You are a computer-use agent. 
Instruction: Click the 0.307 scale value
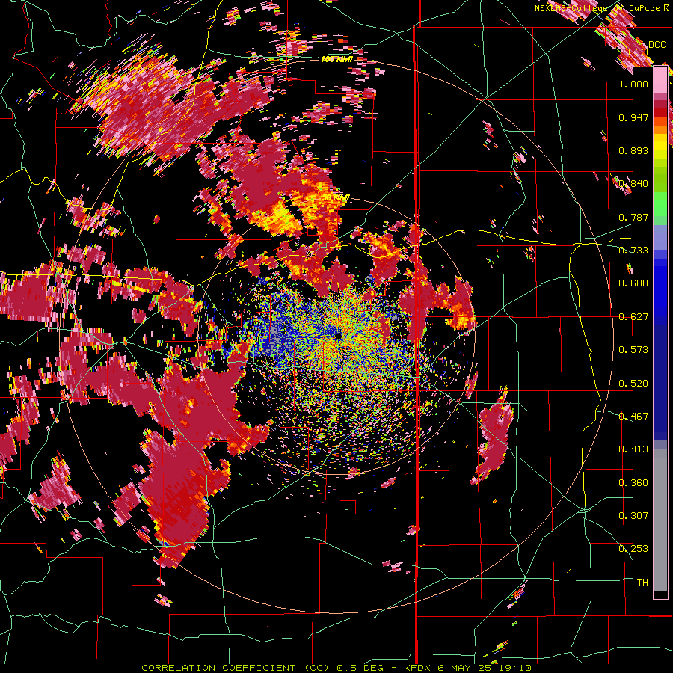tap(633, 516)
